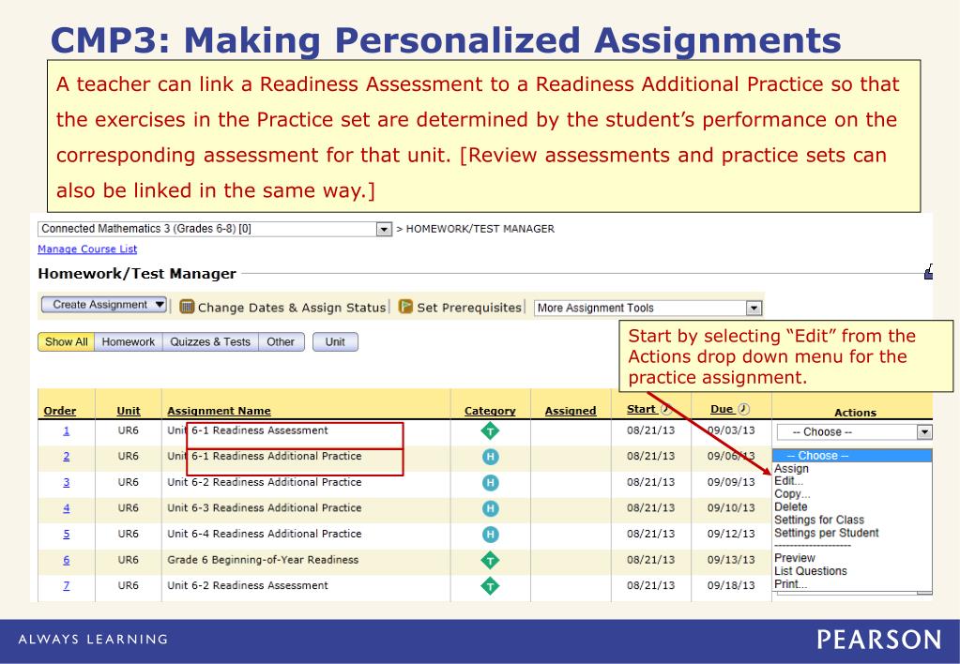Select the highlighted -- Choose -- option in open list

[x=852, y=455]
